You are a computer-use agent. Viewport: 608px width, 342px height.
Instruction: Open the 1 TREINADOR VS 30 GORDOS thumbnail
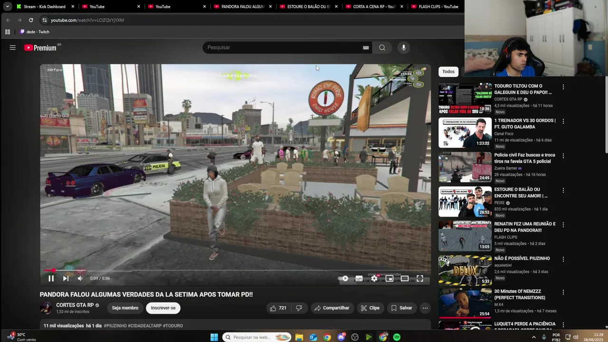tap(465, 133)
